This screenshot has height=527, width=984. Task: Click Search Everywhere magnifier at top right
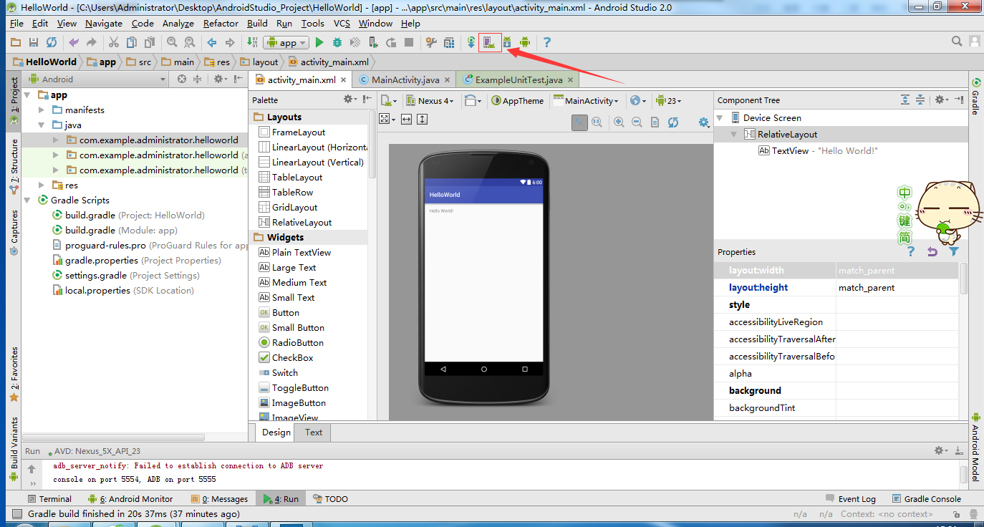click(x=957, y=42)
